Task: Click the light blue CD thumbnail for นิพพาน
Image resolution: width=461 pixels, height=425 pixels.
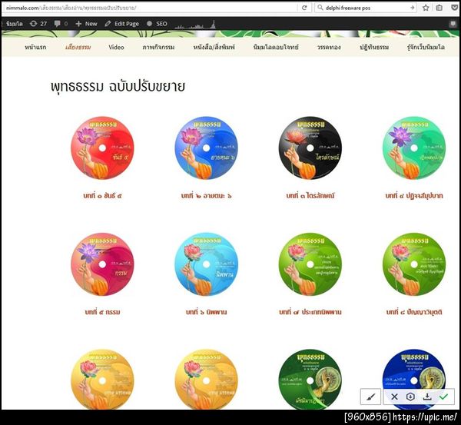Action: [x=207, y=264]
